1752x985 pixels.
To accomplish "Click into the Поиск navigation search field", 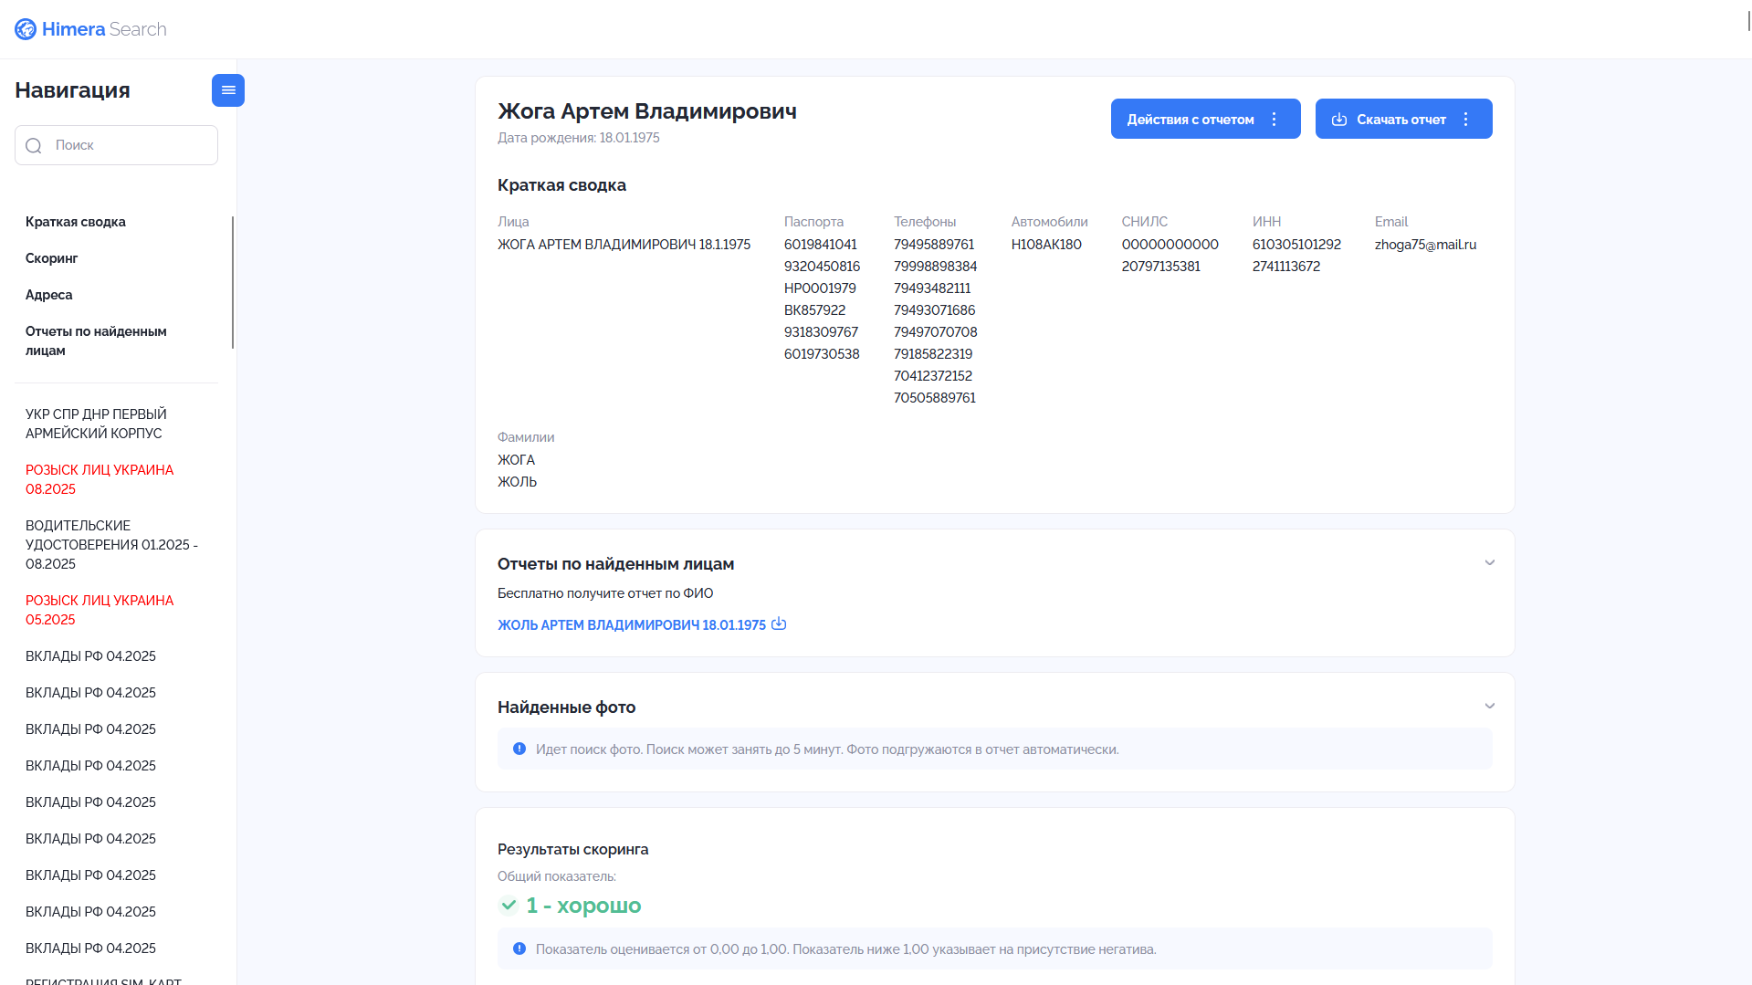I will 116,145.
